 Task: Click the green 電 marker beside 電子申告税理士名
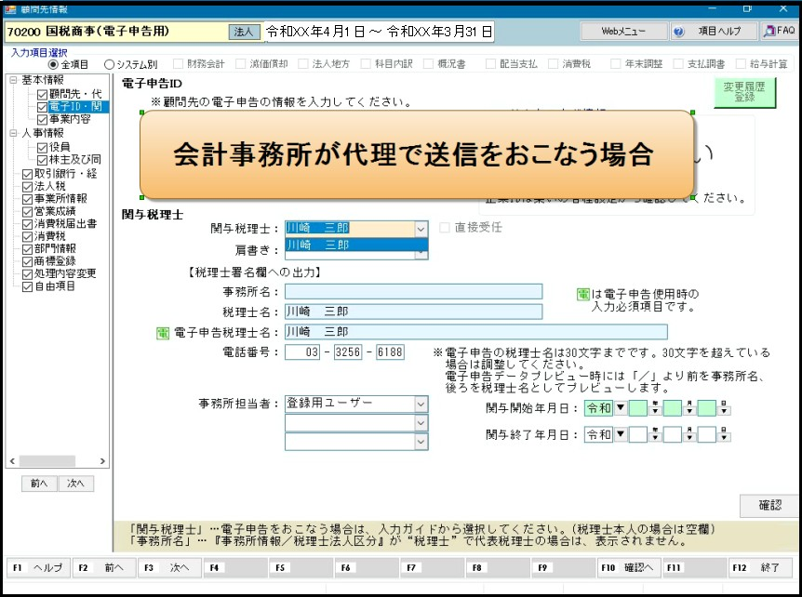[x=163, y=332]
